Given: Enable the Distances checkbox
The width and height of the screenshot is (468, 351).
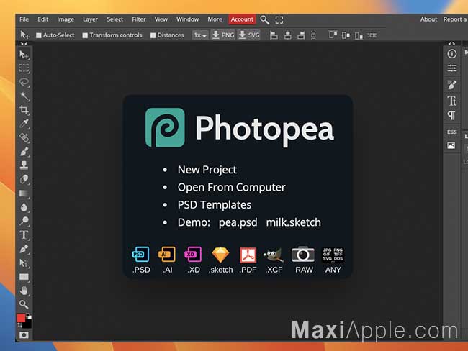Looking at the screenshot, I should click(153, 35).
